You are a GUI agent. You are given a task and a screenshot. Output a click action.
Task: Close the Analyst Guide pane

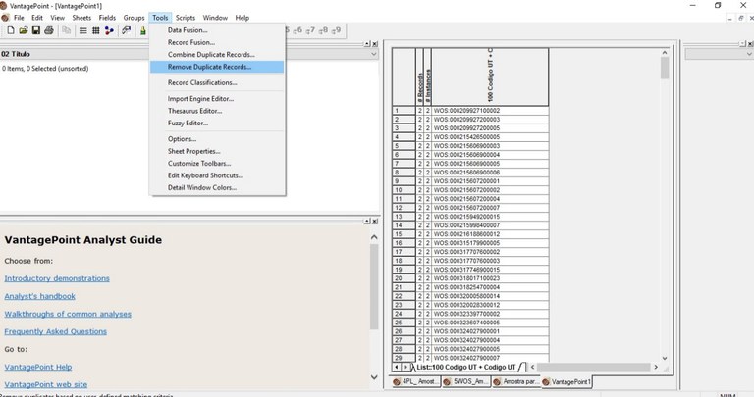coord(375,222)
